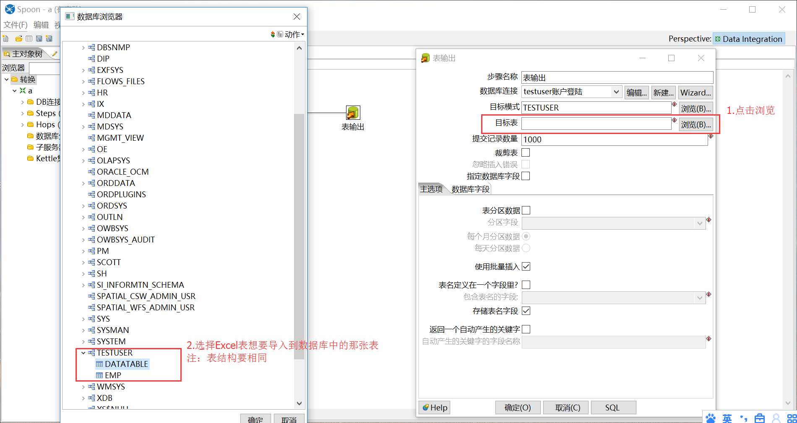Viewport: 797px width, 423px height.
Task: Click the 提交记录数量 field showing 1000
Action: tap(615, 139)
